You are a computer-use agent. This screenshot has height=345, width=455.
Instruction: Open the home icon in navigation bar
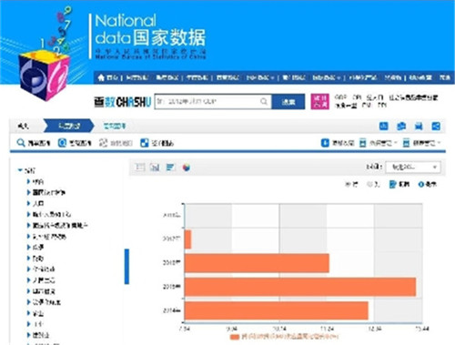coord(101,77)
